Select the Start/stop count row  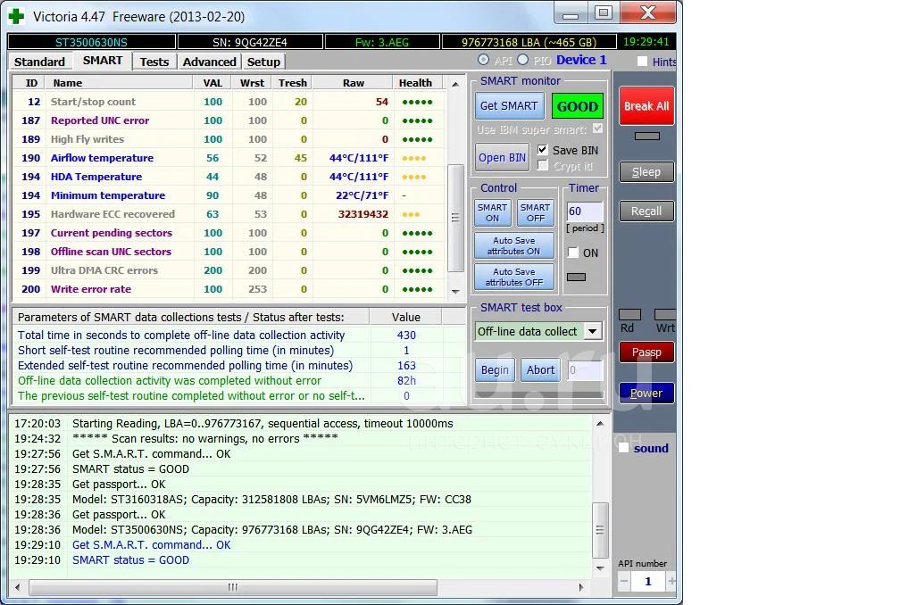point(229,102)
